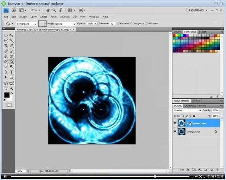Create new adjustment layer from Layers panel

pos(200,170)
